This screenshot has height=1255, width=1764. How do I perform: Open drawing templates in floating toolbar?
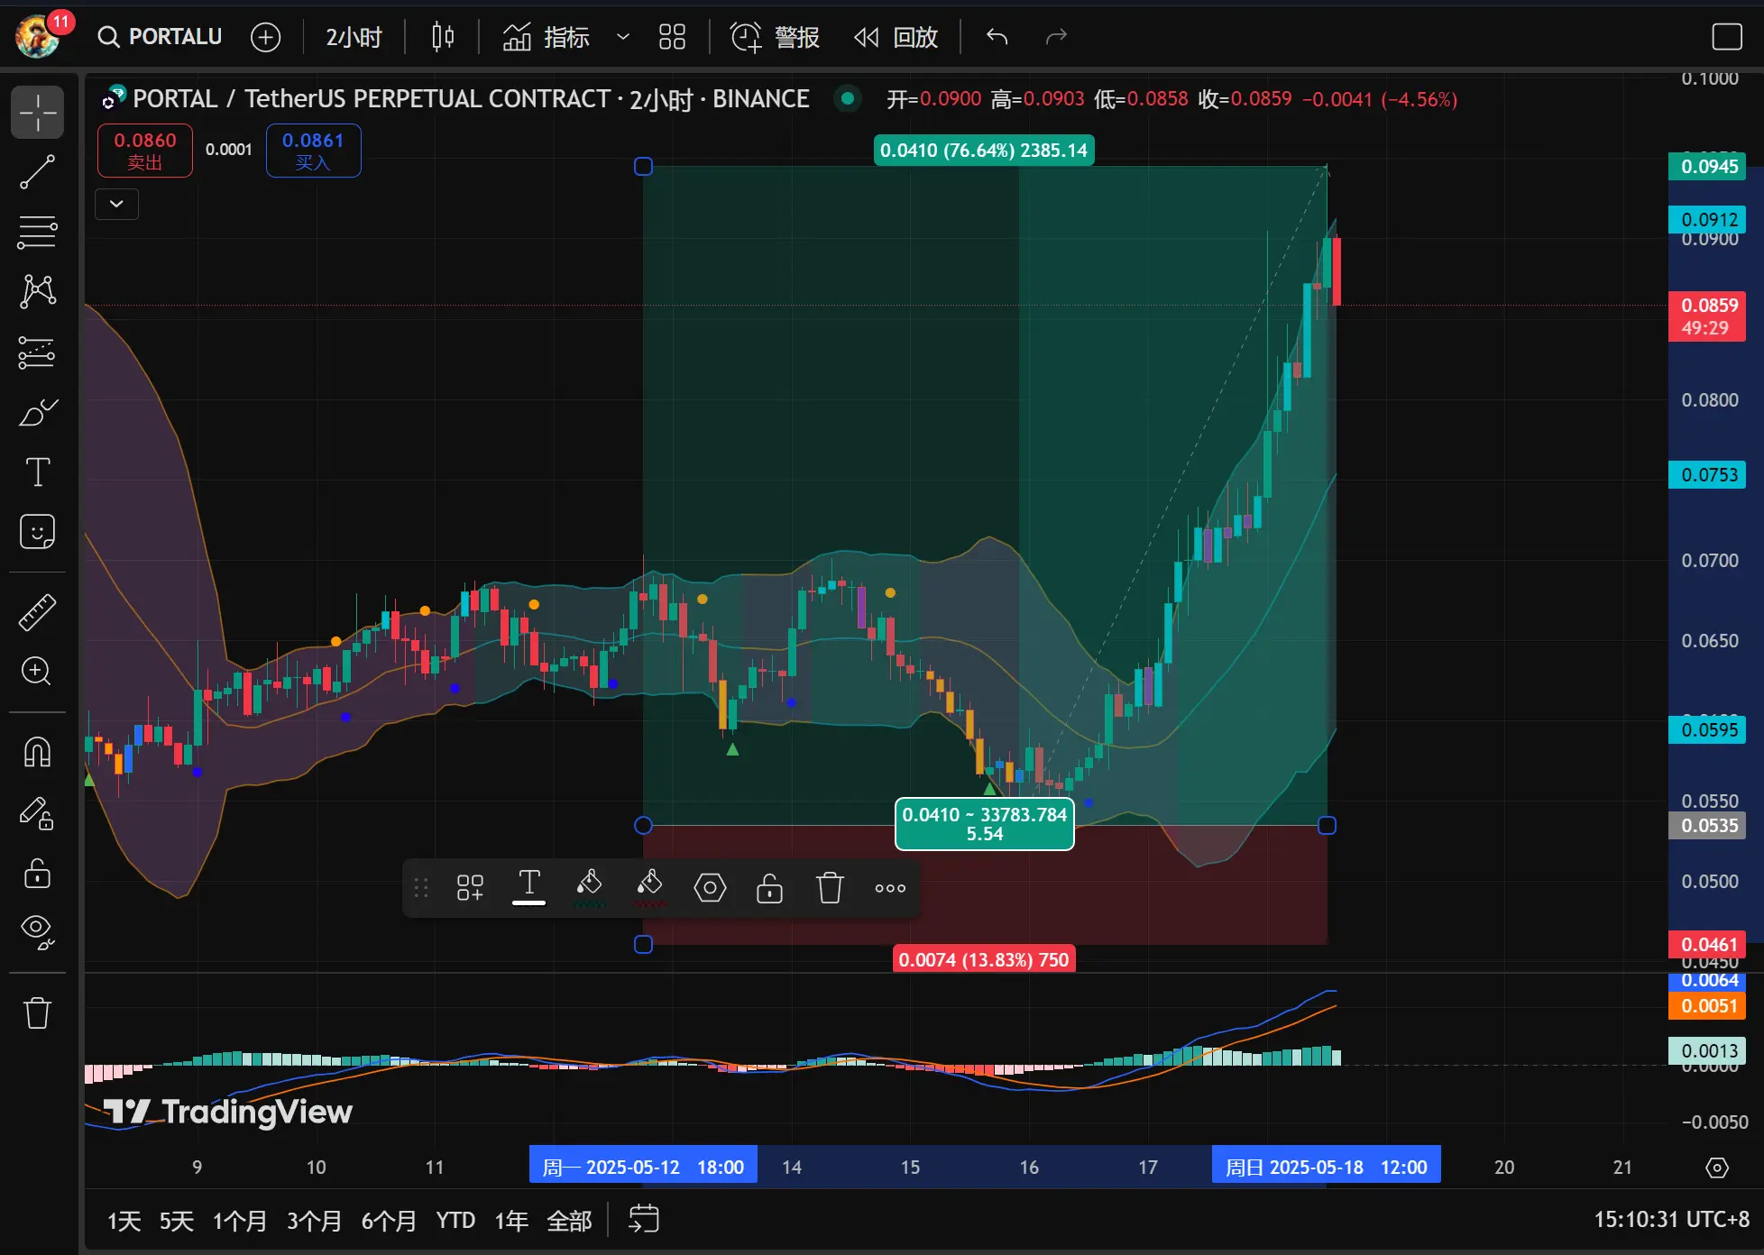(x=470, y=888)
